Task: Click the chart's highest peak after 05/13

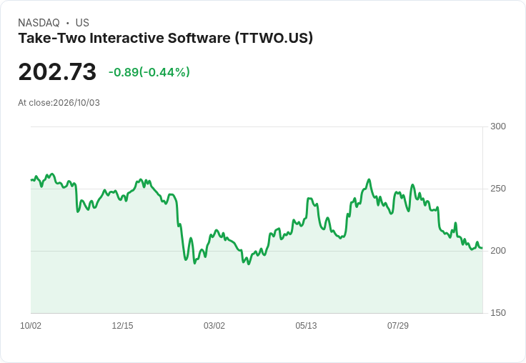Action: (369, 179)
